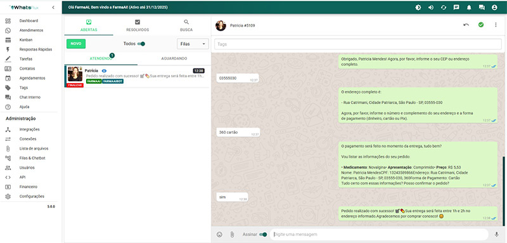Click the Lista de arquivos paperclip icon
The width and height of the screenshot is (507, 243).
click(8, 148)
